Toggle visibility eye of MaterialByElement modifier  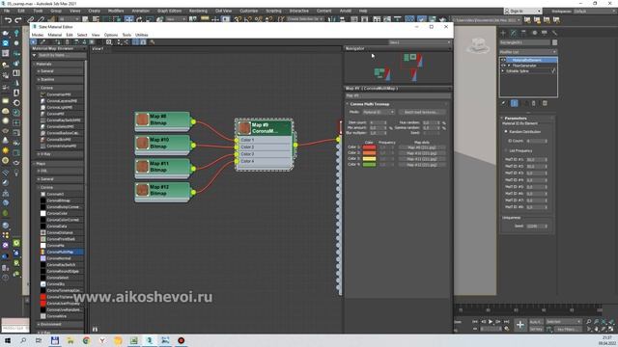(x=503, y=60)
